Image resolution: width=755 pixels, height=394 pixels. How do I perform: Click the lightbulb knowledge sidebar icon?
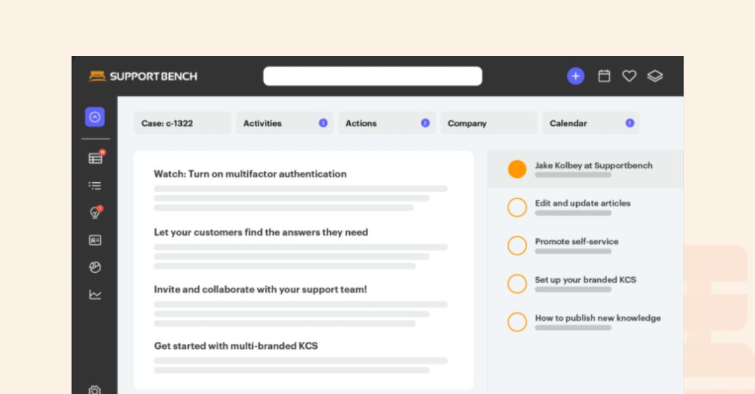(x=95, y=212)
